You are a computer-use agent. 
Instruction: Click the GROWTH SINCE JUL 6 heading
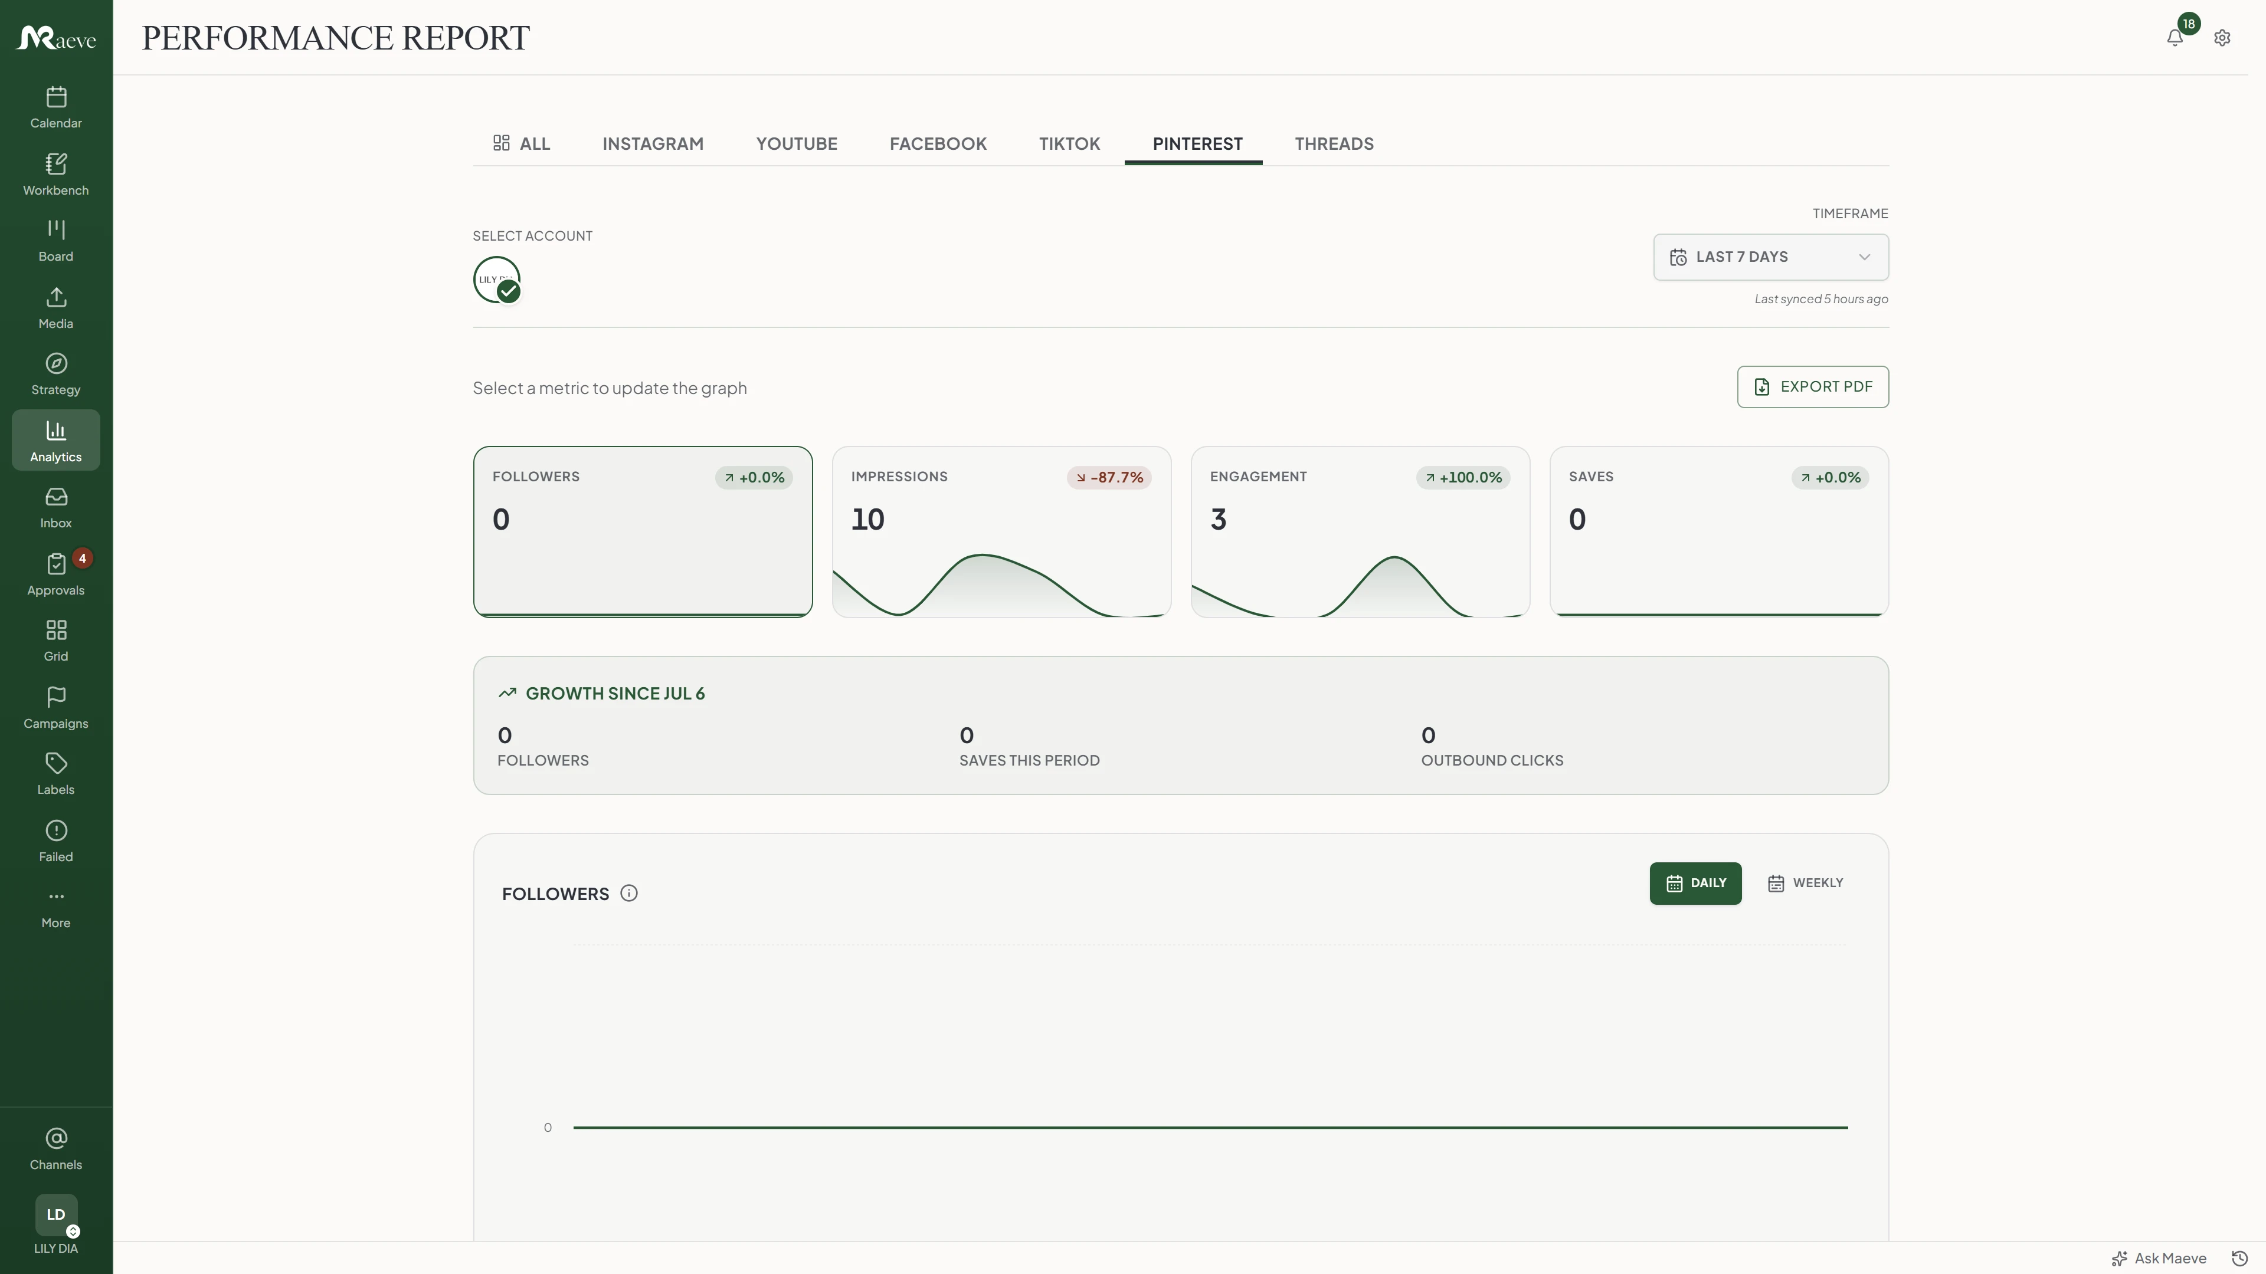pos(615,693)
